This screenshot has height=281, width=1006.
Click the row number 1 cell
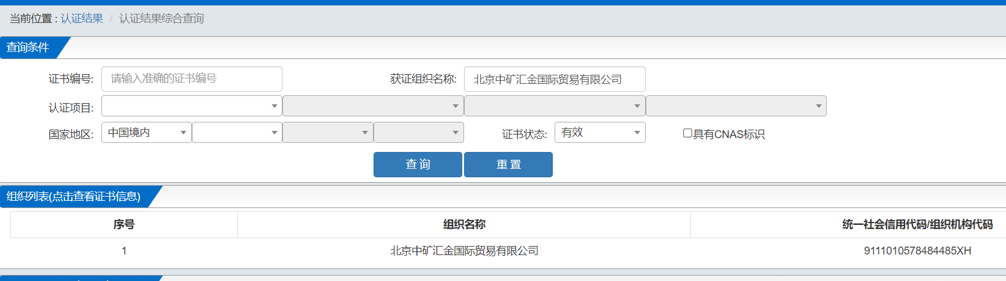[x=124, y=251]
